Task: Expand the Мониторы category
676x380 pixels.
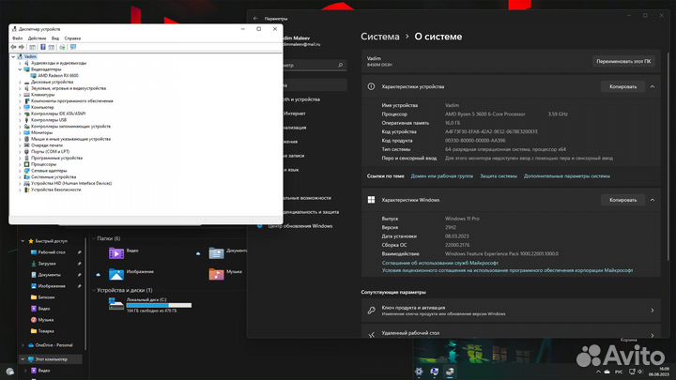Action: click(x=20, y=132)
